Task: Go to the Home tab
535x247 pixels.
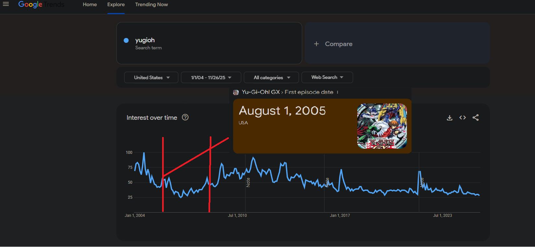Action: click(90, 5)
